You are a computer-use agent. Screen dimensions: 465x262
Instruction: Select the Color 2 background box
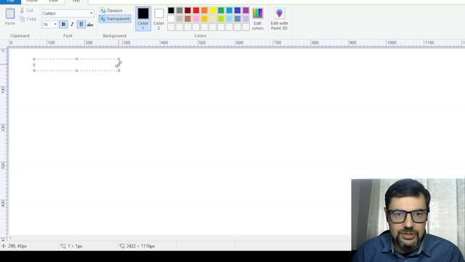click(x=158, y=18)
